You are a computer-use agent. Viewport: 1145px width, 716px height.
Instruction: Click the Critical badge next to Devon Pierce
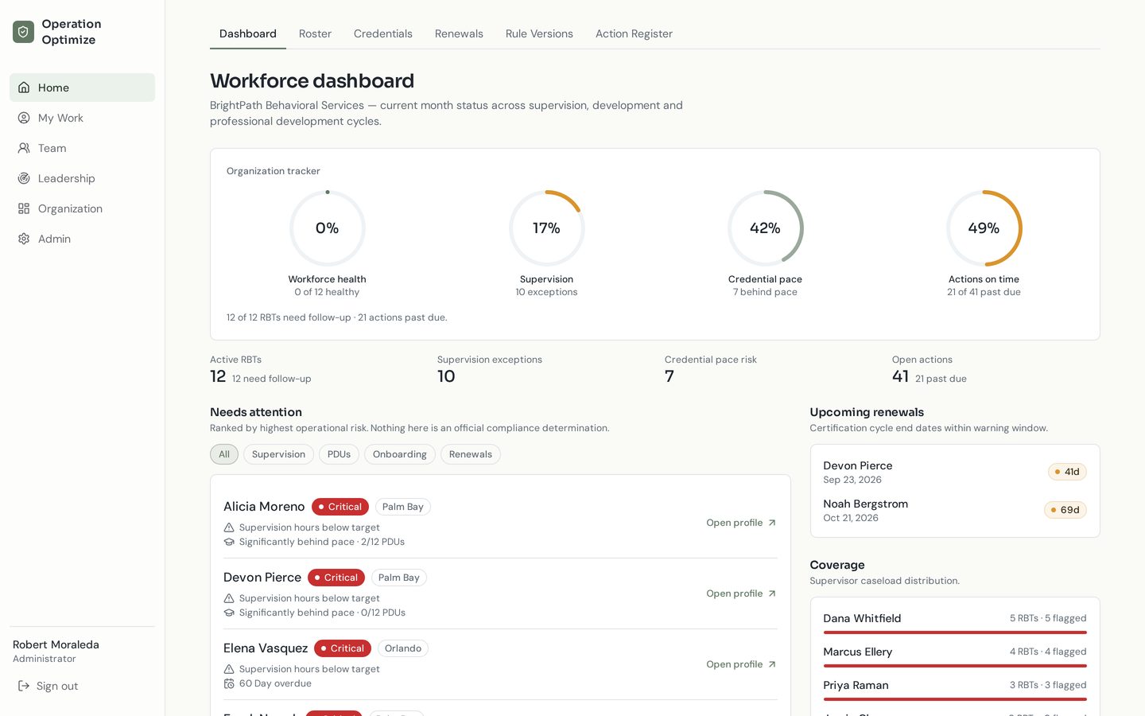point(336,578)
